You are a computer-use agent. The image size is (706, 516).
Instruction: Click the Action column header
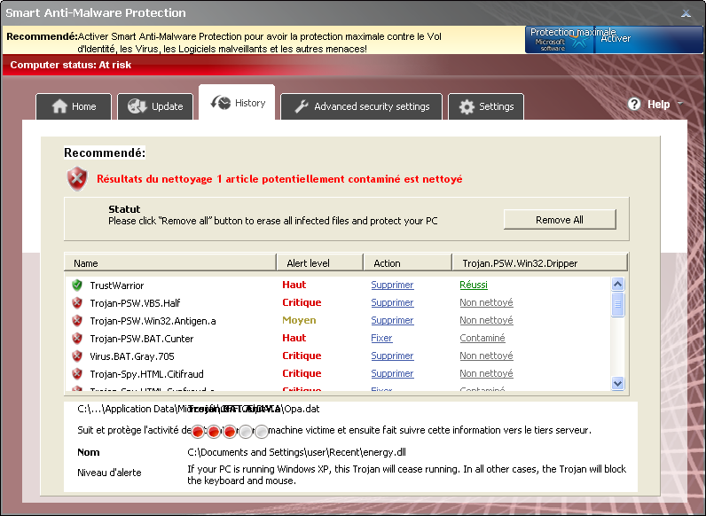tap(407, 263)
